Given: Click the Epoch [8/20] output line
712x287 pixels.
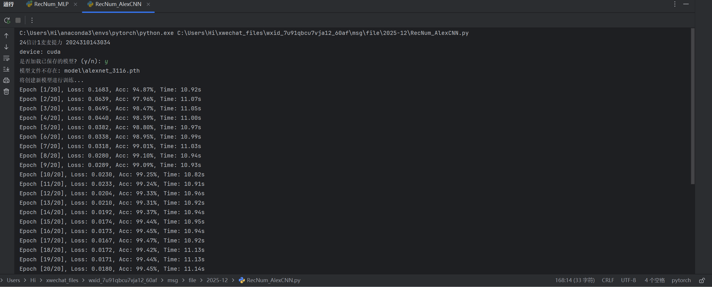Looking at the screenshot, I should 110,156.
